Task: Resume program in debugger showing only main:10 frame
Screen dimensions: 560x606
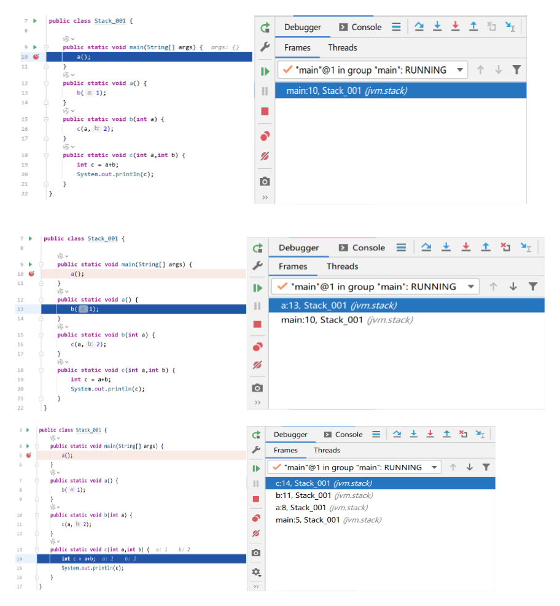Action: [265, 71]
